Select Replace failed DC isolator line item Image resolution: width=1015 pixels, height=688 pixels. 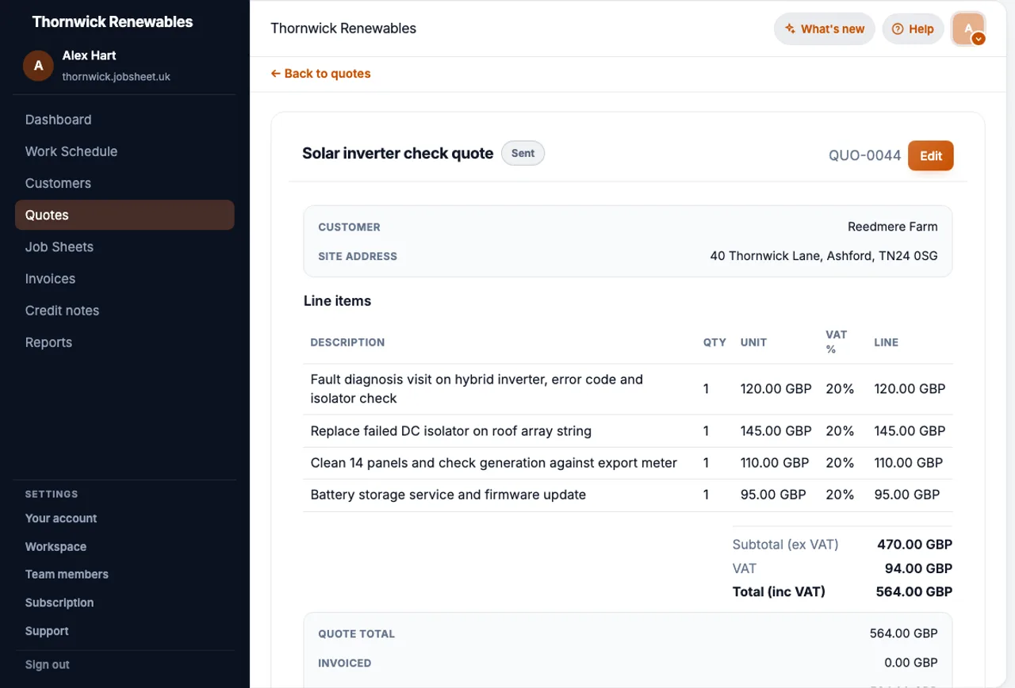(628, 431)
